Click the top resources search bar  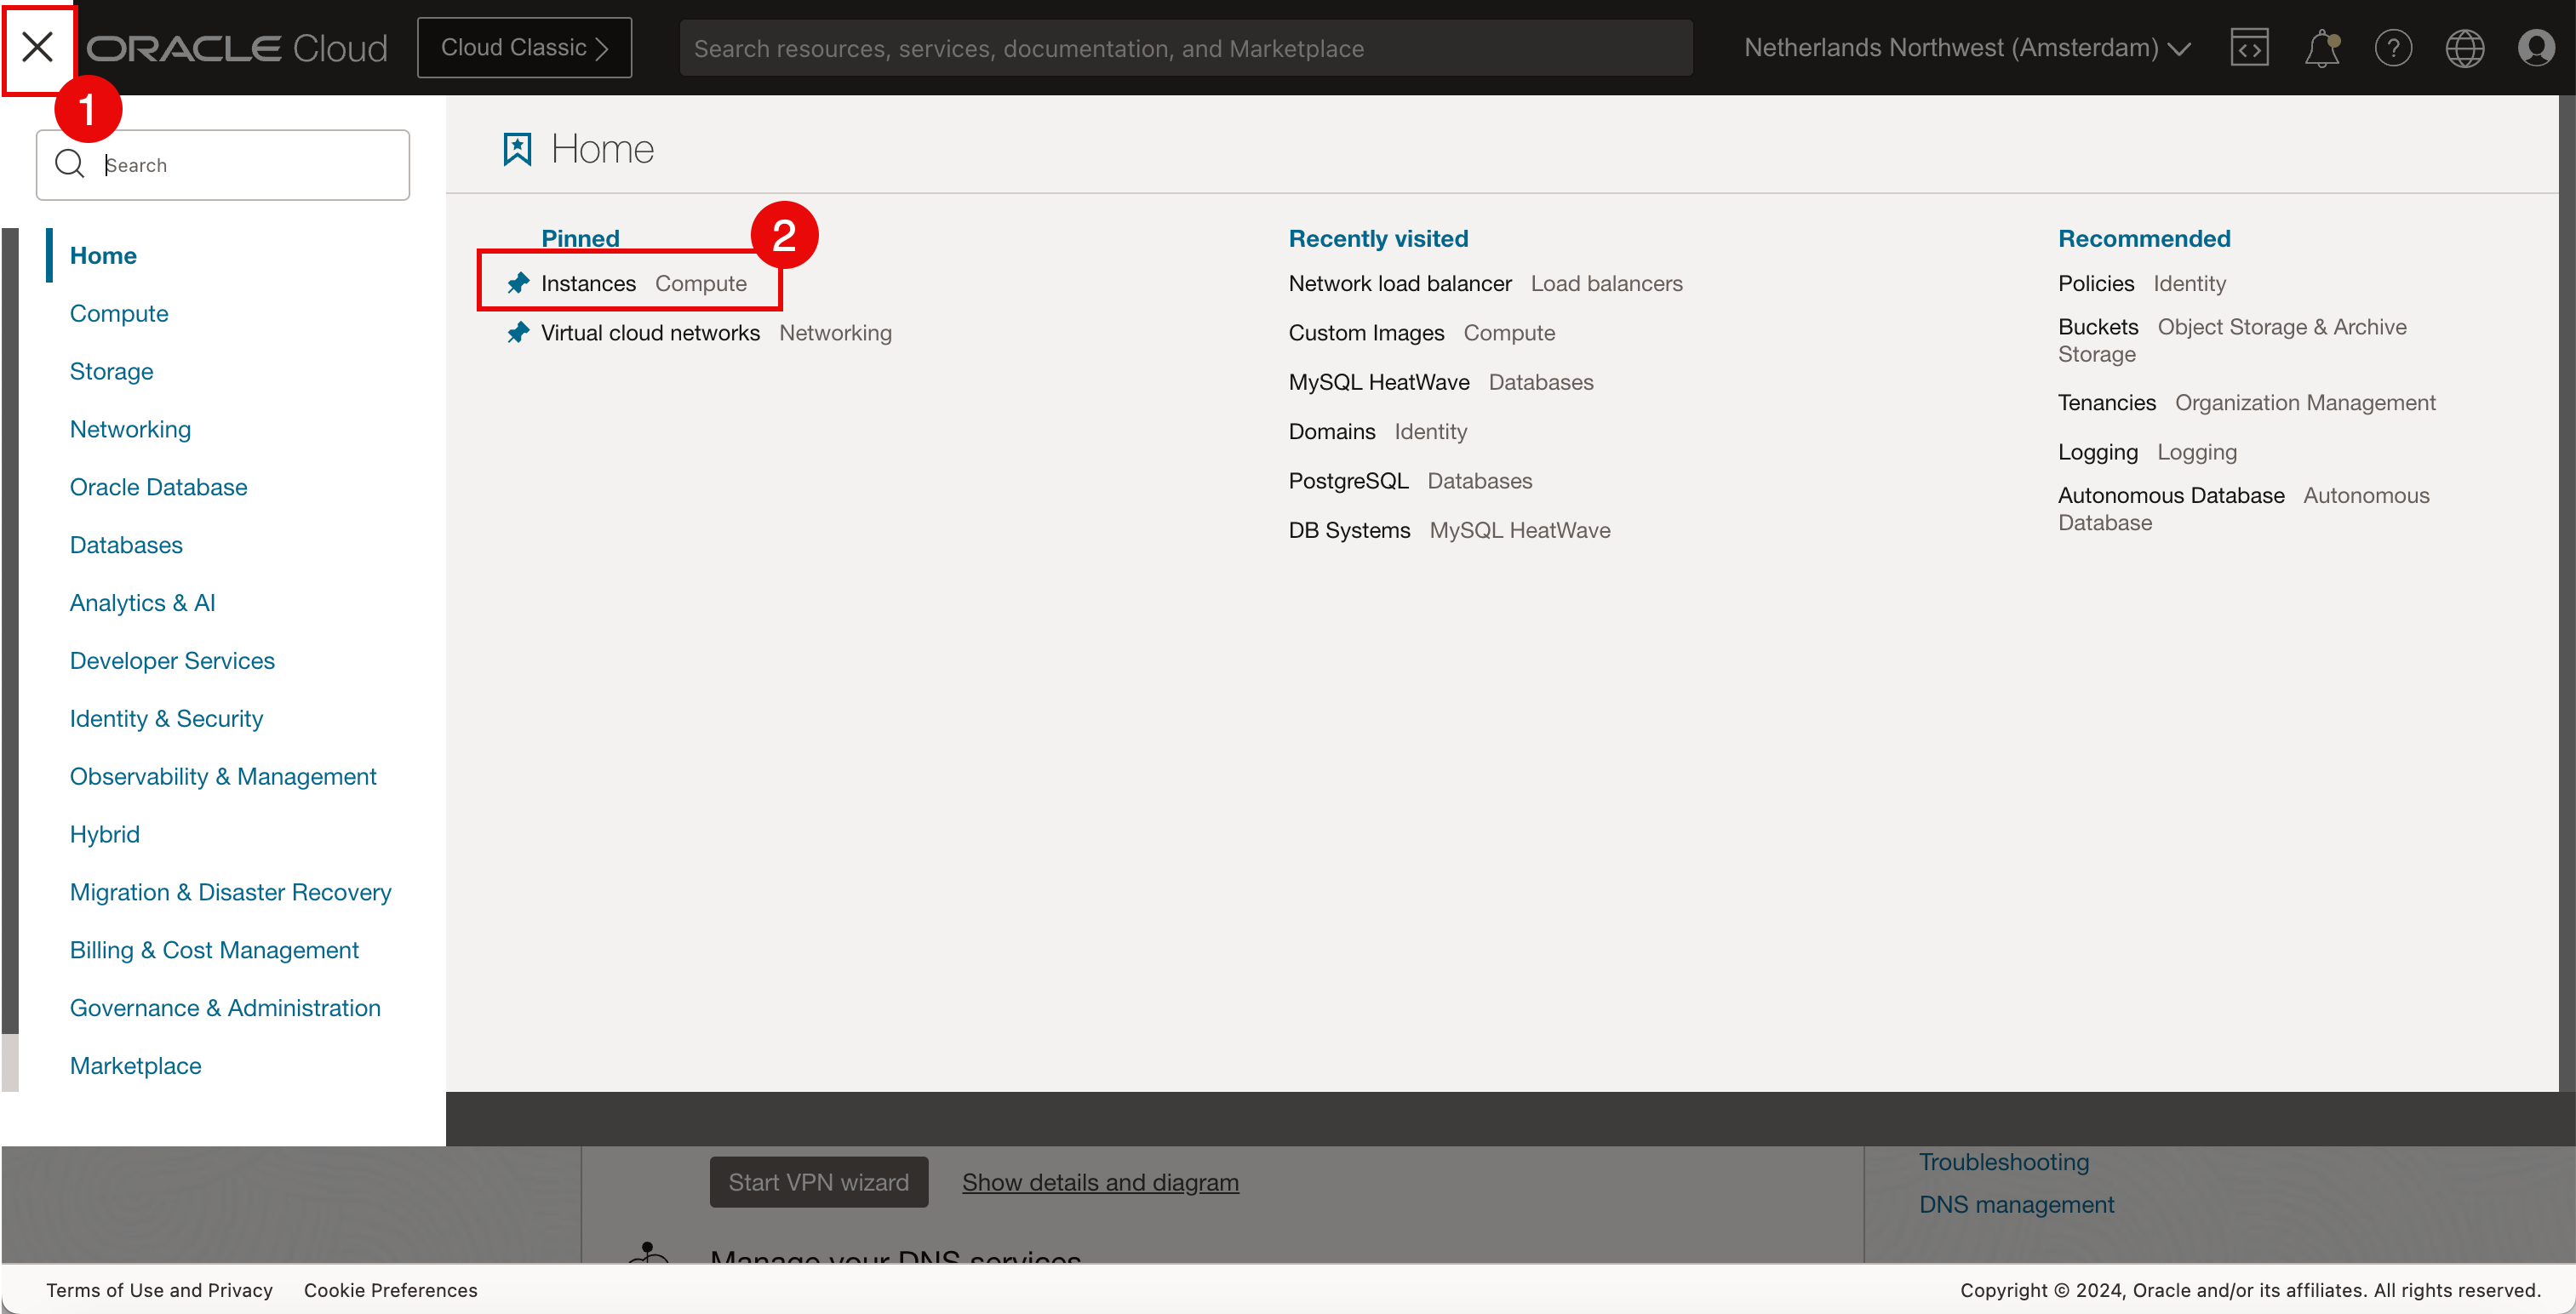point(1185,48)
